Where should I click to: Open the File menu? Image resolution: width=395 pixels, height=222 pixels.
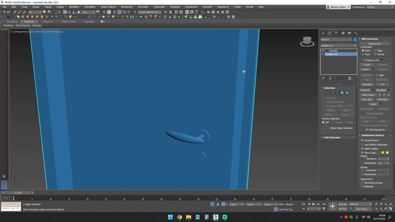point(4,7)
